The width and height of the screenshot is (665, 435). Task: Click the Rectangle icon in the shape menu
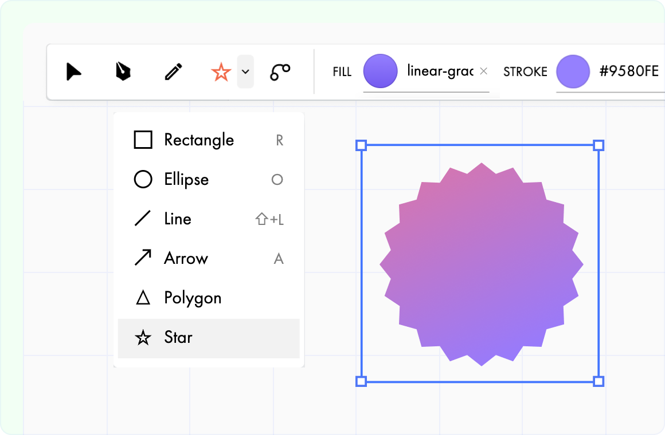point(143,140)
